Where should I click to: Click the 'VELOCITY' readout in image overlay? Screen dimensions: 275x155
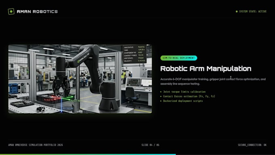click(x=135, y=61)
